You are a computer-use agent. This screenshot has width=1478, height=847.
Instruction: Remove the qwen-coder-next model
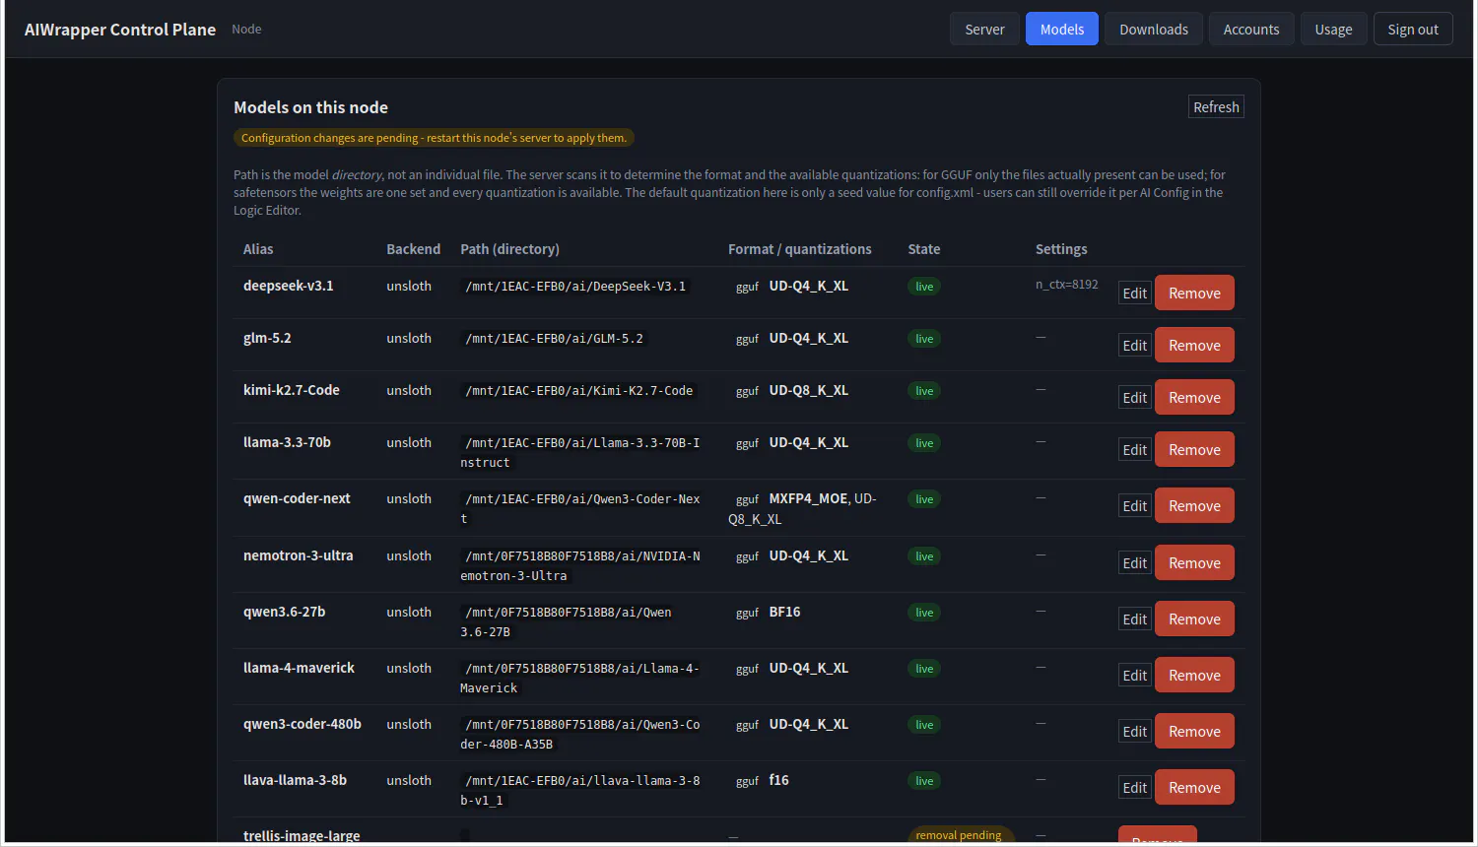click(x=1194, y=506)
